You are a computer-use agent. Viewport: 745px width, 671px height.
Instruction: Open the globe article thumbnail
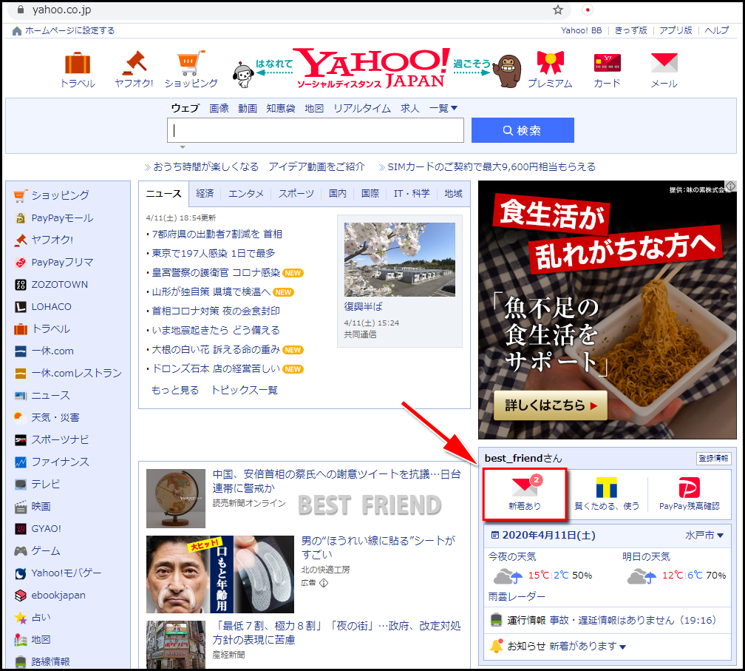[176, 499]
